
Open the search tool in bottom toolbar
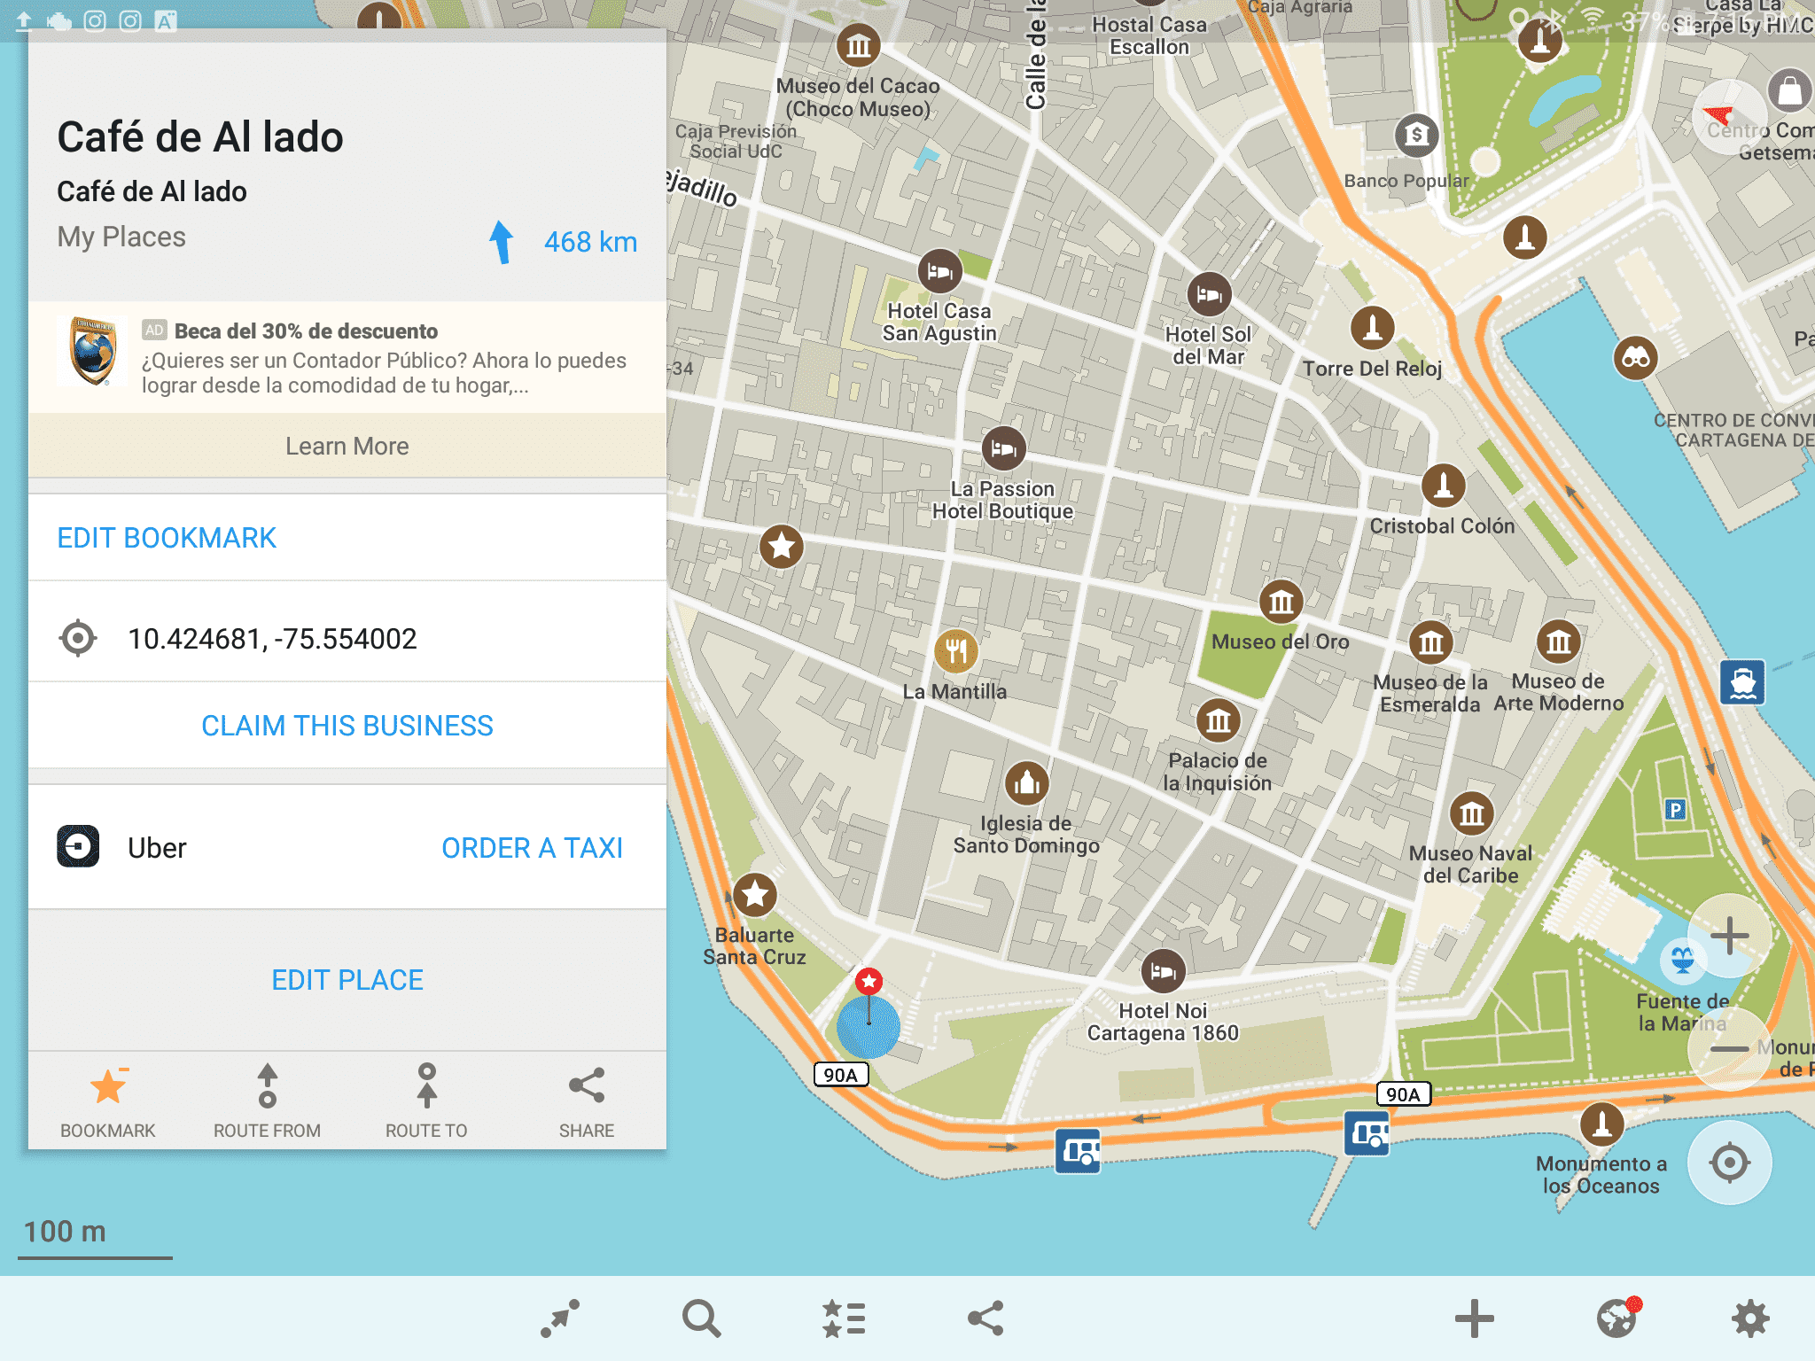tap(701, 1318)
